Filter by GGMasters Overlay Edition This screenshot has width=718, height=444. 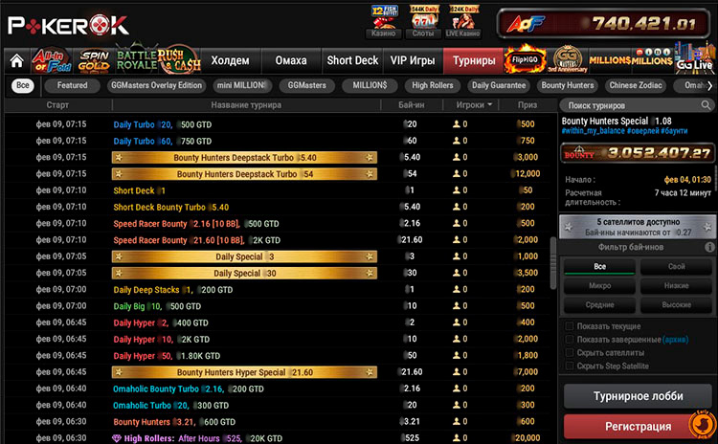point(157,85)
